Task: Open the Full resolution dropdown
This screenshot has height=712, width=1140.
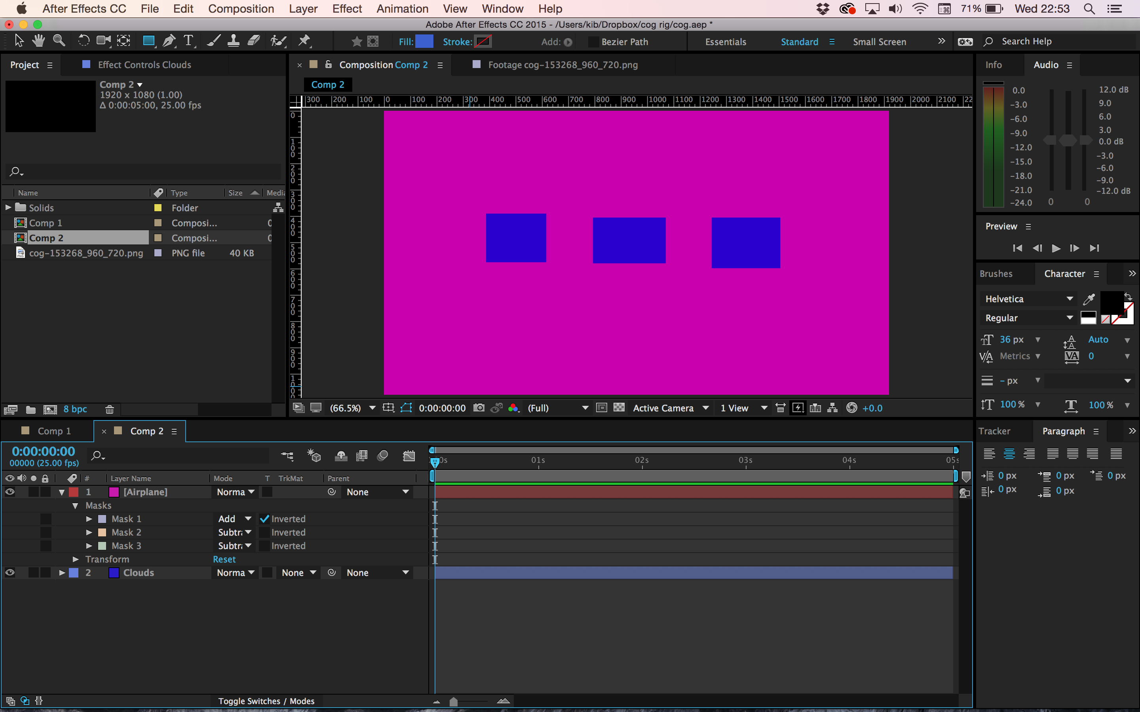Action: [x=558, y=408]
